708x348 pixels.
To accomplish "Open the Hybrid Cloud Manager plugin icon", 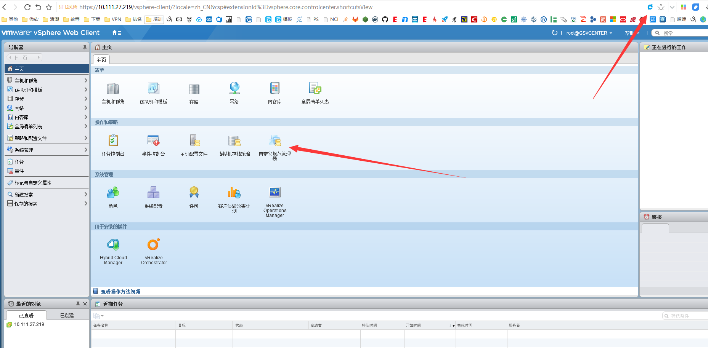I will coord(113,245).
